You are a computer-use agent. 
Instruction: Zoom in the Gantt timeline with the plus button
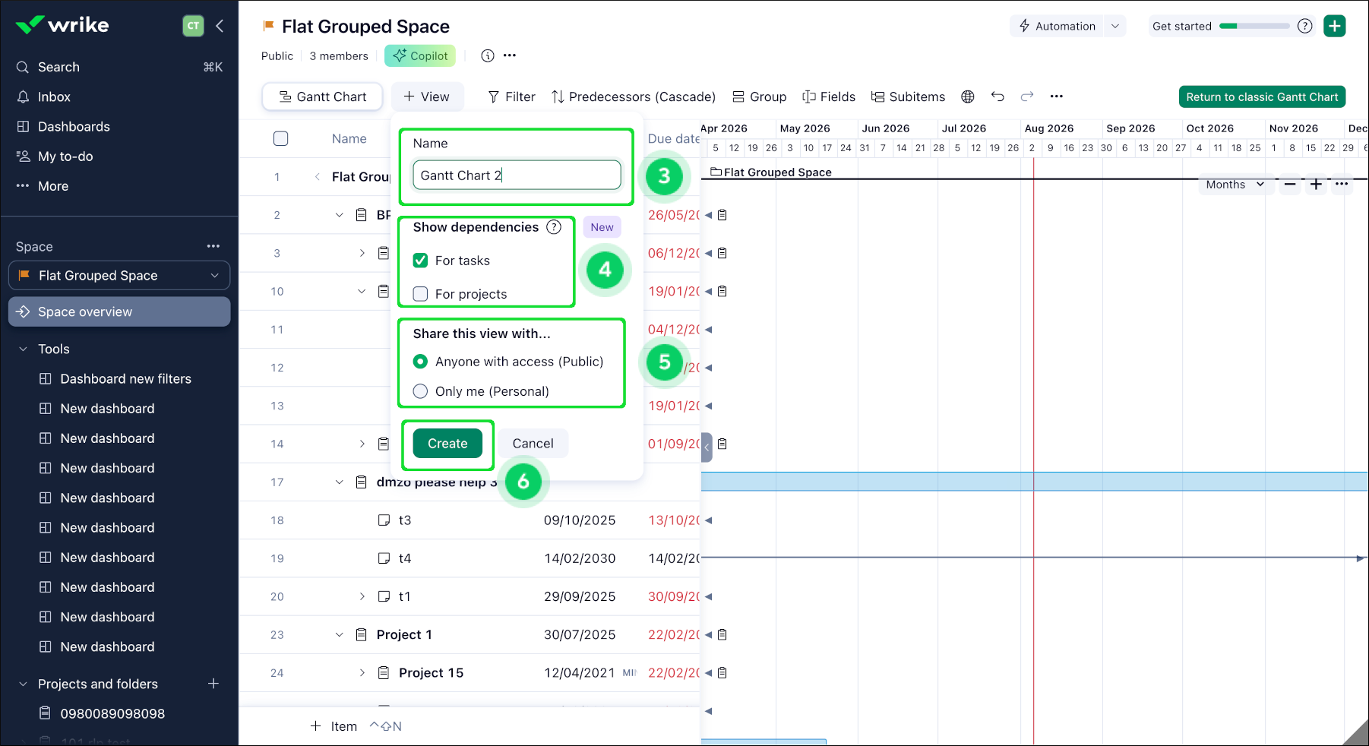click(x=1317, y=185)
